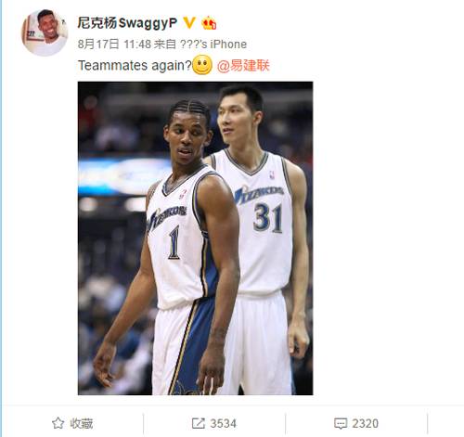Open the @易建联 mention
Viewport: 464px width, 437px height.
point(243,66)
